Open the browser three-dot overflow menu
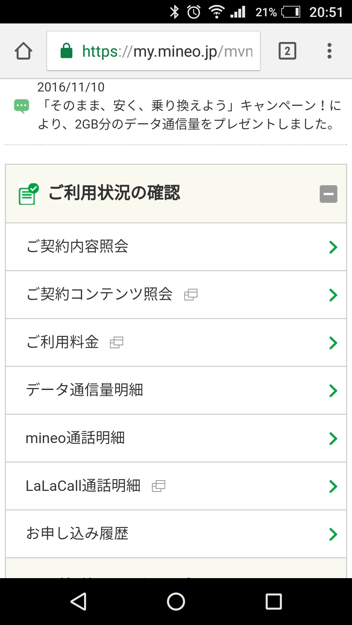The width and height of the screenshot is (352, 625). pos(329,51)
